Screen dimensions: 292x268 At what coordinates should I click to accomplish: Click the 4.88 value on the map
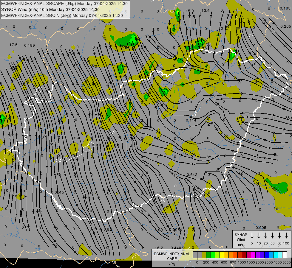tap(190, 29)
